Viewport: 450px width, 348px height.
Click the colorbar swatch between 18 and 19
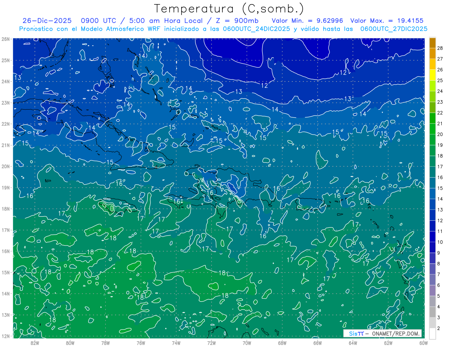(433, 151)
